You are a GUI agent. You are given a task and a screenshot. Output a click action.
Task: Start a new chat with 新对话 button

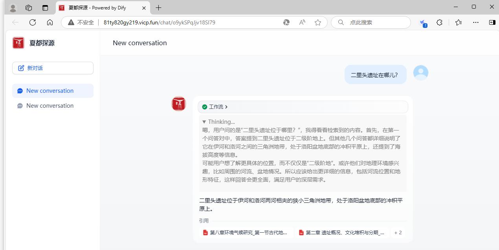tap(53, 68)
